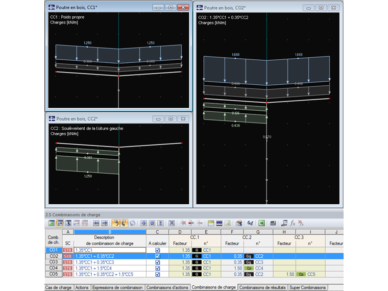This screenshot has width=388, height=291.
Task: Click the house-like settings icon in table toolbar
Action: pyautogui.click(x=239, y=223)
